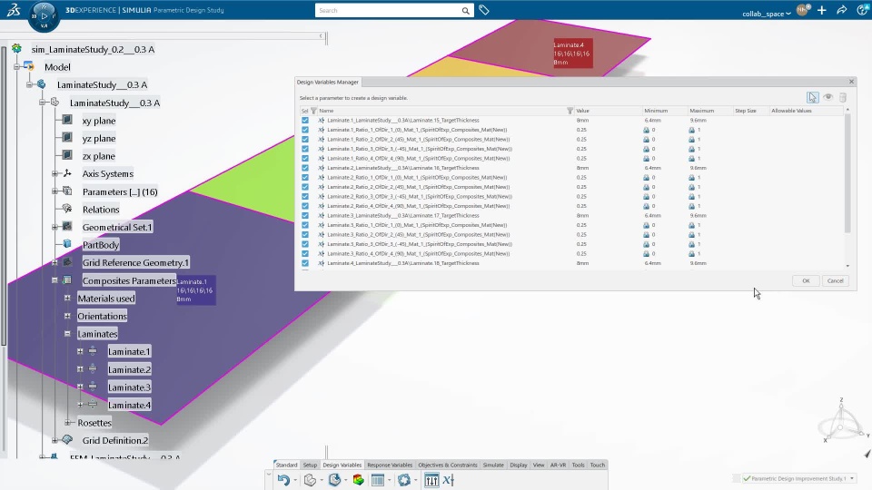Click the Name column filter icon
The width and height of the screenshot is (872, 490).
pyautogui.click(x=313, y=111)
